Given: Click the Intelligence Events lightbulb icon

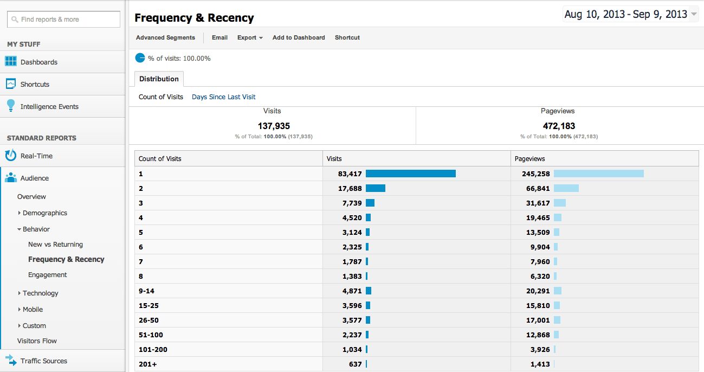Looking at the screenshot, I should point(11,106).
